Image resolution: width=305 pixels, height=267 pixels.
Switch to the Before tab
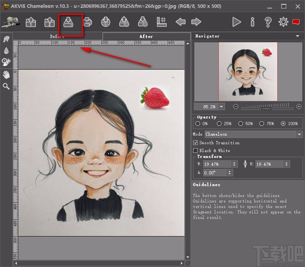(x=57, y=36)
